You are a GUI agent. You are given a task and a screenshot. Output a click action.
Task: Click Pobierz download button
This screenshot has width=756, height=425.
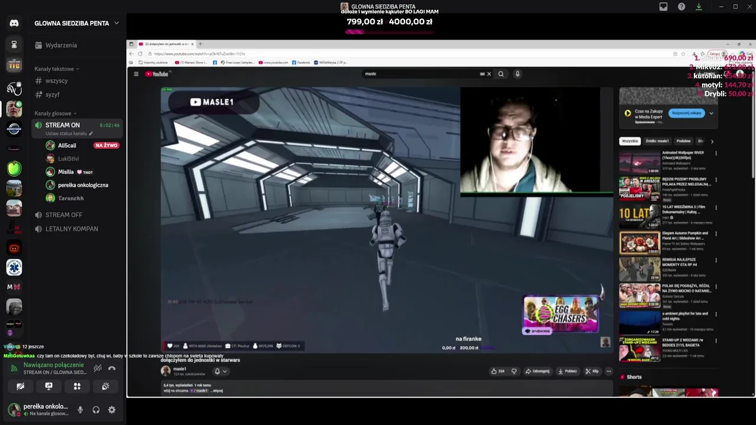[x=568, y=371]
